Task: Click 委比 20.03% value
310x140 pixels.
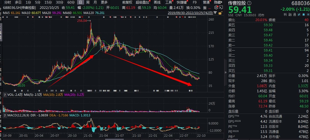Action: (x=262, y=20)
